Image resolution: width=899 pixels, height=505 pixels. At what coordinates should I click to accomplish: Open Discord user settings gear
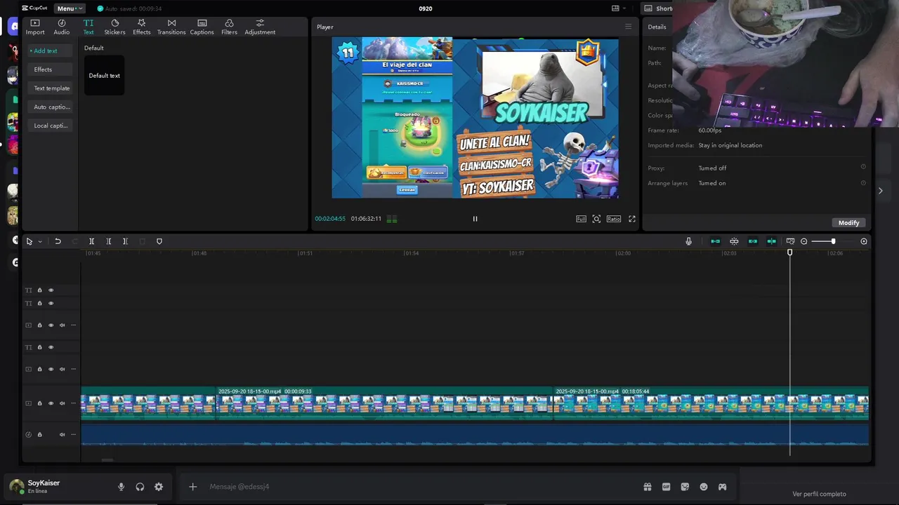(159, 487)
